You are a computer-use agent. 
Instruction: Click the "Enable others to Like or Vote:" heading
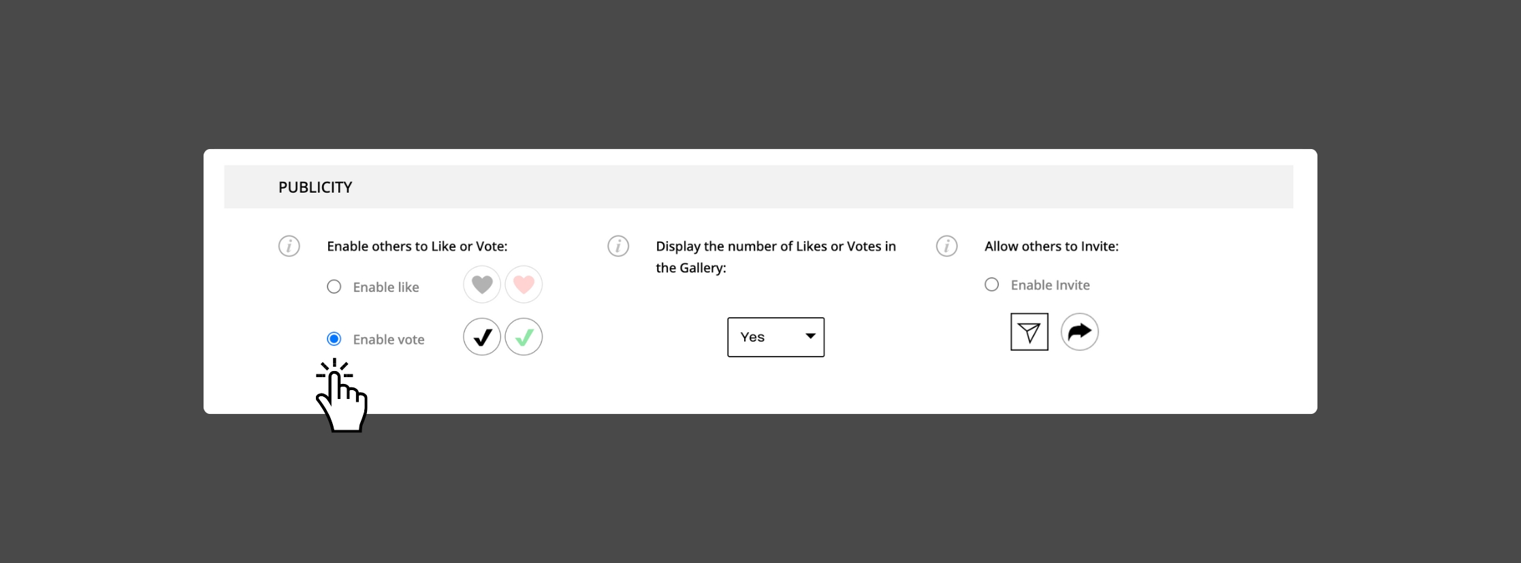point(417,246)
